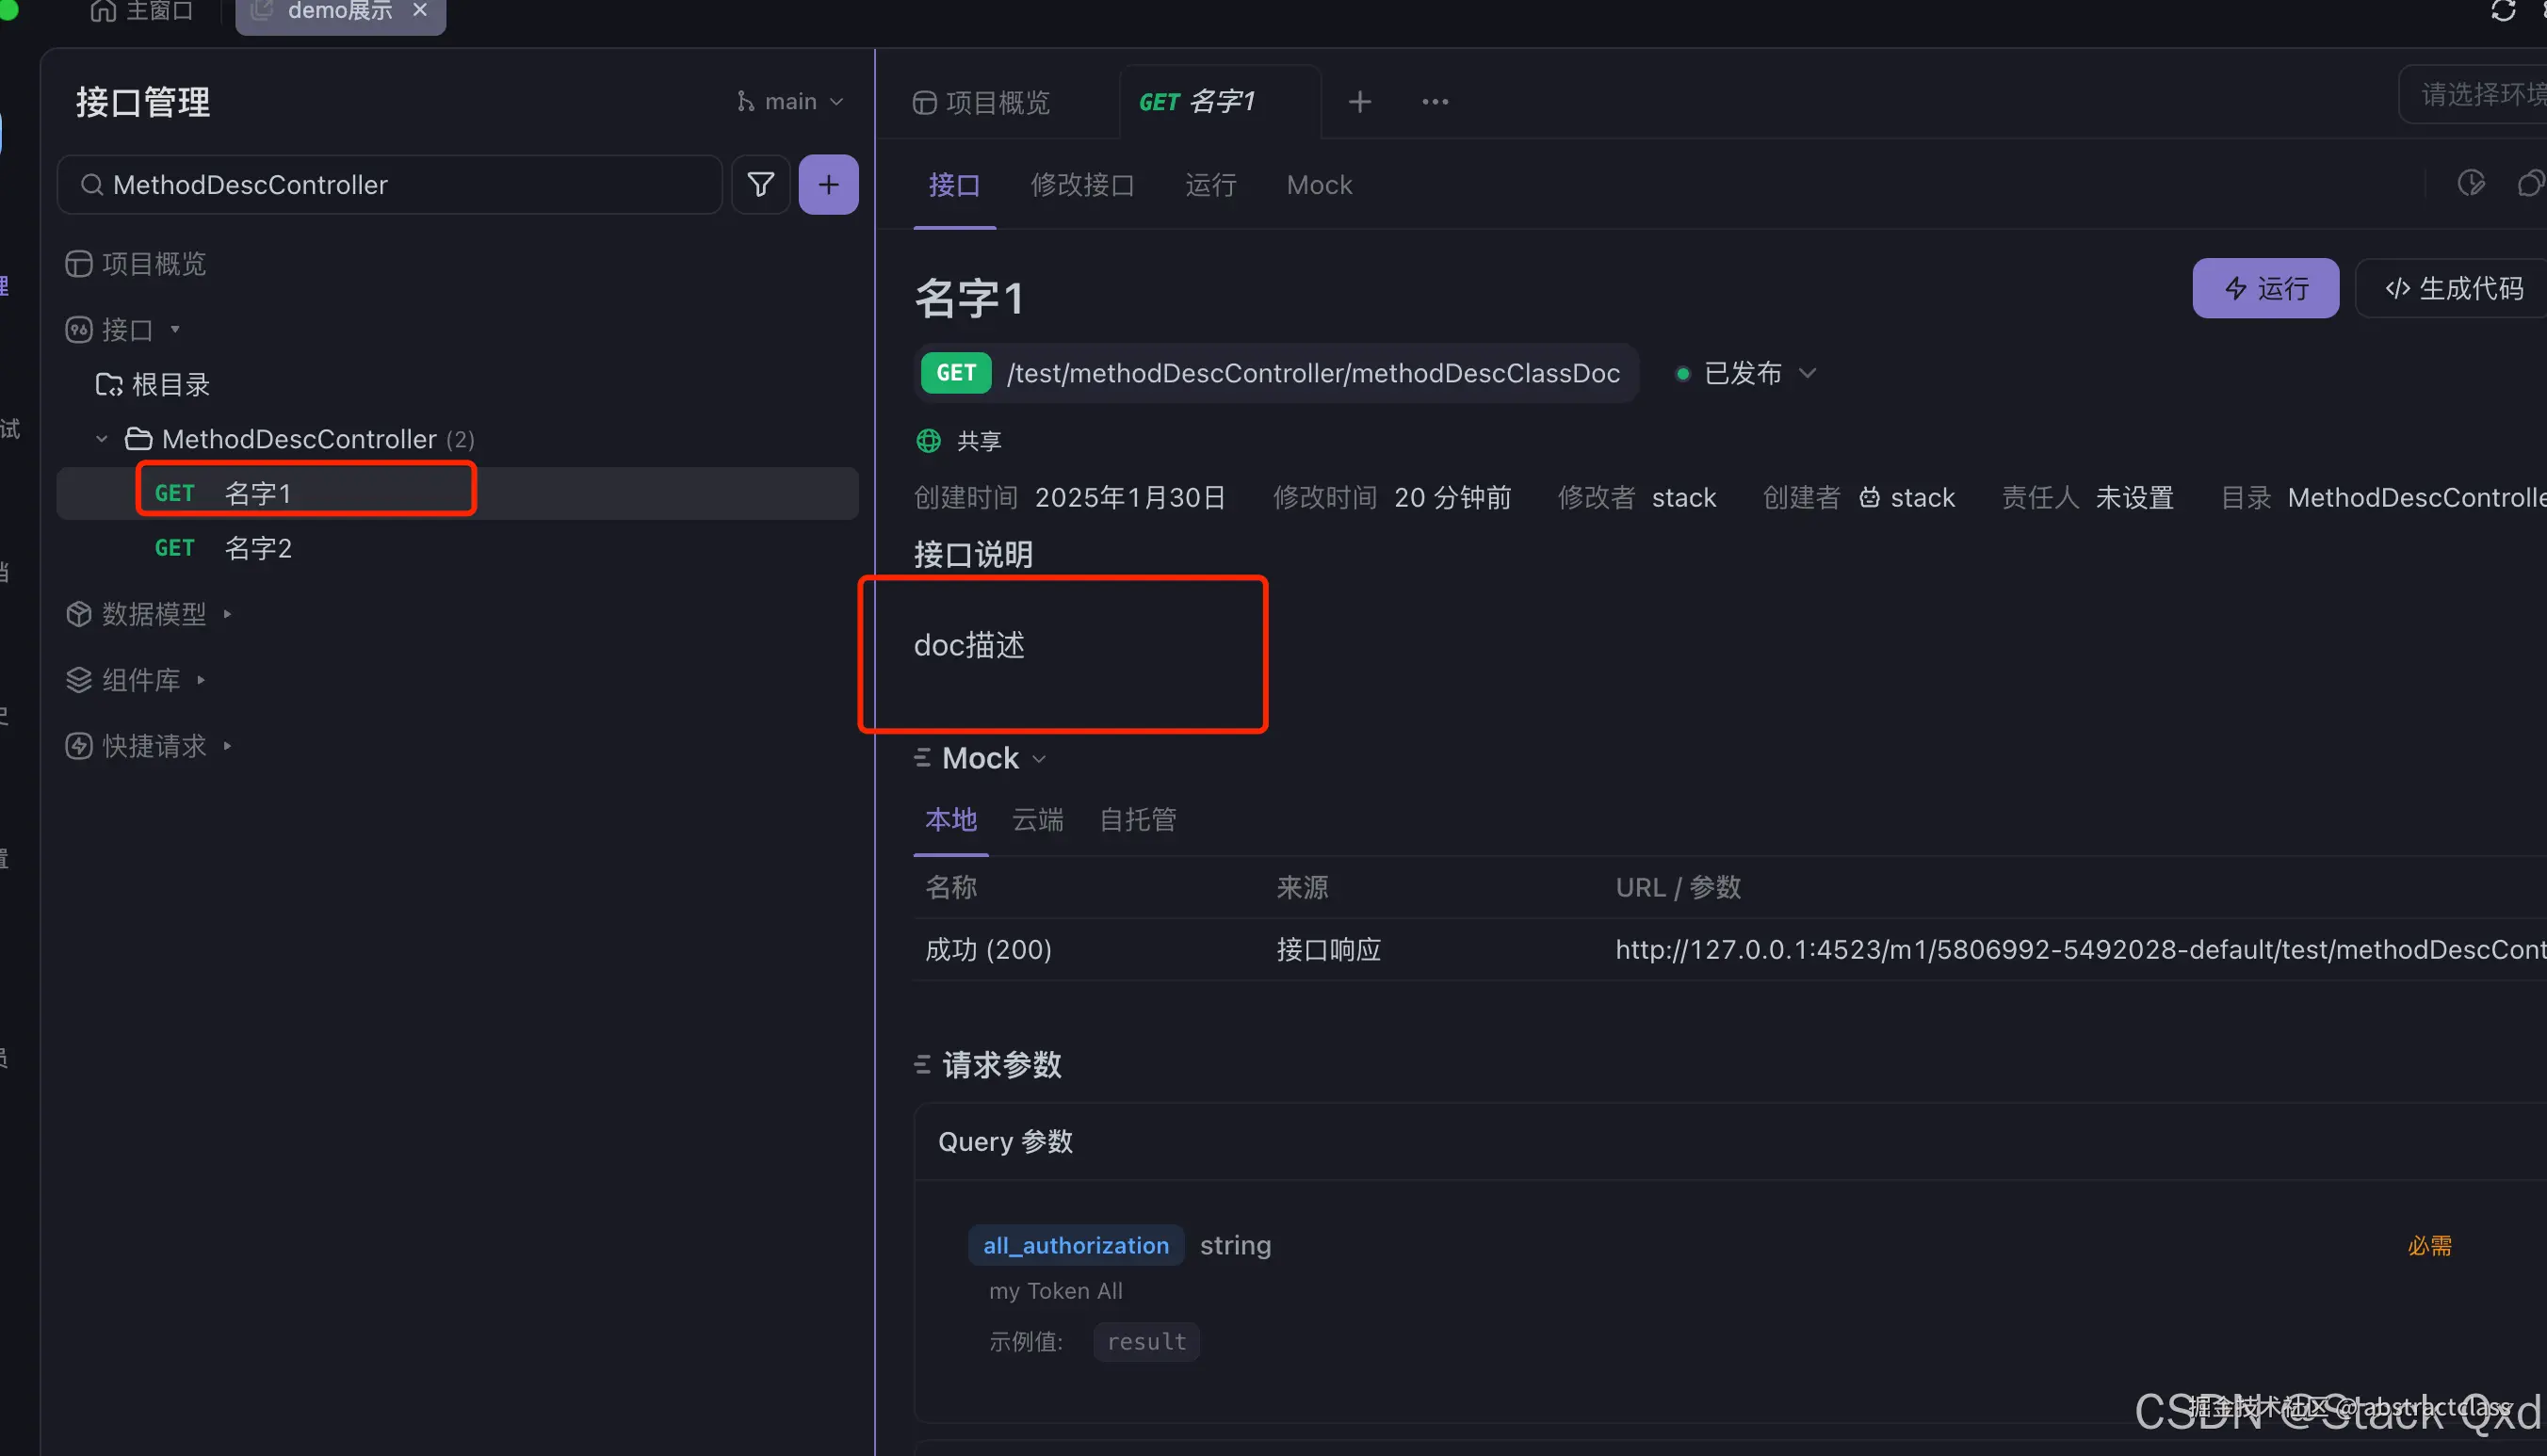
Task: Close the demo展示 tab
Action: [x=420, y=11]
